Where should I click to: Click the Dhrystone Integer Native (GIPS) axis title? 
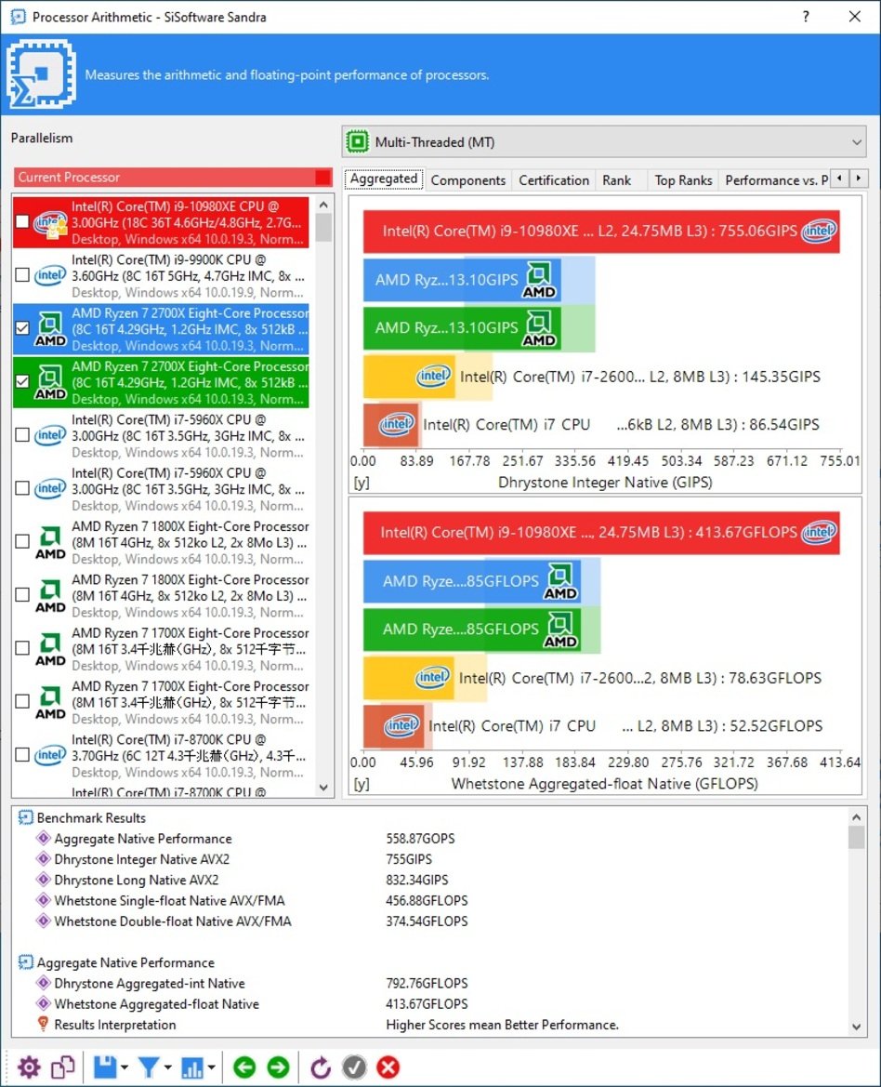click(605, 483)
